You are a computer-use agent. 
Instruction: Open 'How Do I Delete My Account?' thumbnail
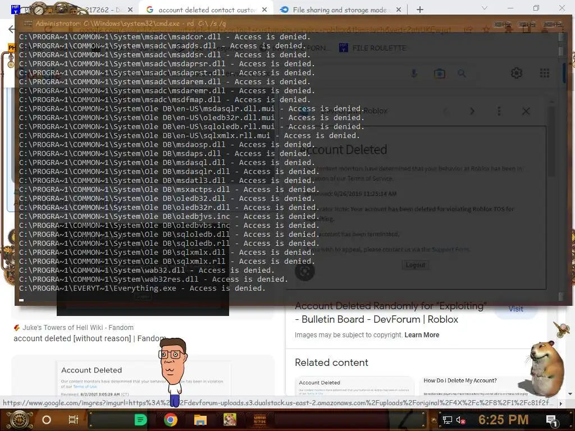477,386
